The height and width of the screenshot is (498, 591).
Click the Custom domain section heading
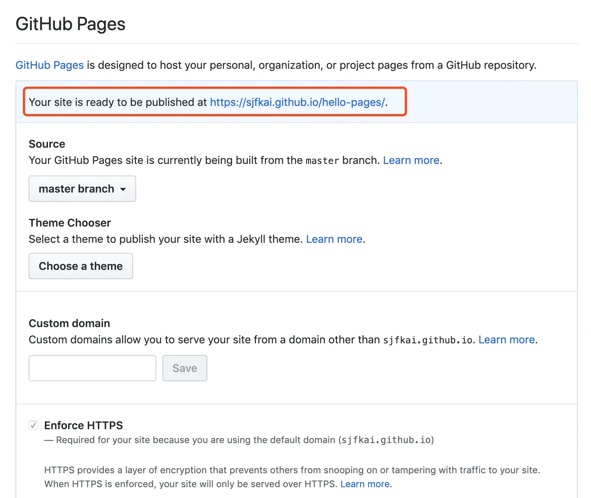[69, 323]
